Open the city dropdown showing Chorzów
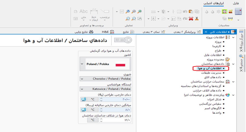246x132 pixels. [82, 79]
